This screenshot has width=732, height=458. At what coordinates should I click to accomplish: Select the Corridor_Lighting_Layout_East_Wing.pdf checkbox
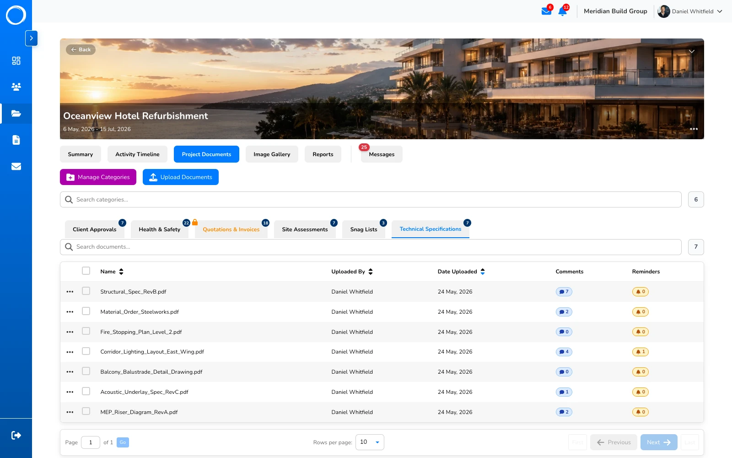tap(86, 351)
